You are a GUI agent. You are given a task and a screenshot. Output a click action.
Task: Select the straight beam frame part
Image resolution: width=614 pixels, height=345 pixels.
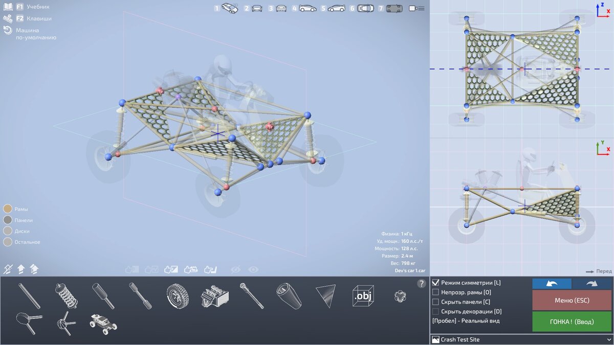(30, 296)
